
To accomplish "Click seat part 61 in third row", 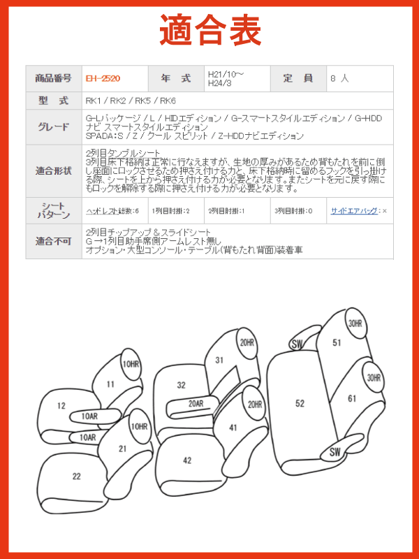I will tap(352, 398).
